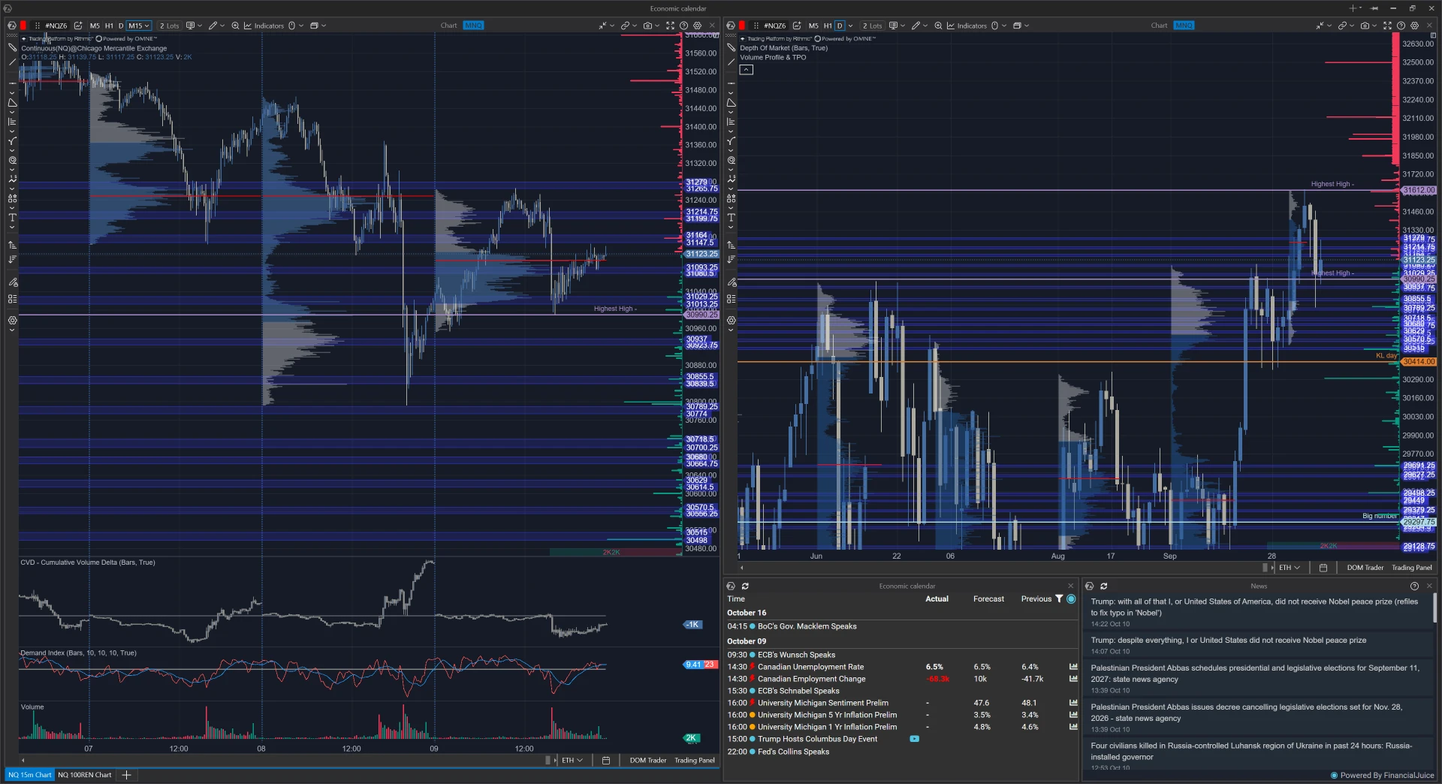
Task: Switch to the NQ 100REN Chart tab
Action: [85, 775]
